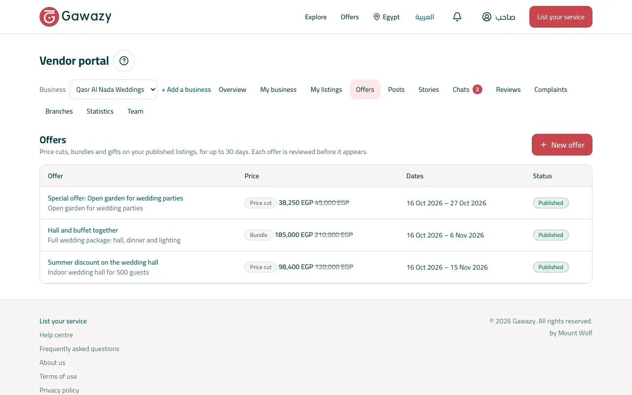
Task: Open the My business tab
Action: [x=278, y=89]
